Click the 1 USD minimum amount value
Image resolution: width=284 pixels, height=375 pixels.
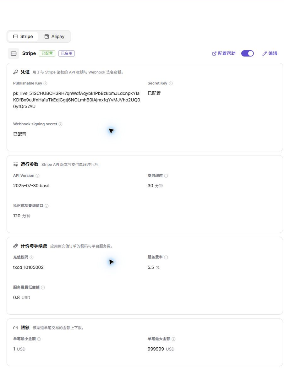[19, 349]
